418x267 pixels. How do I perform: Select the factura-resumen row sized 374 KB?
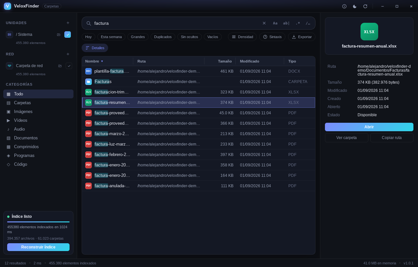tap(199, 103)
